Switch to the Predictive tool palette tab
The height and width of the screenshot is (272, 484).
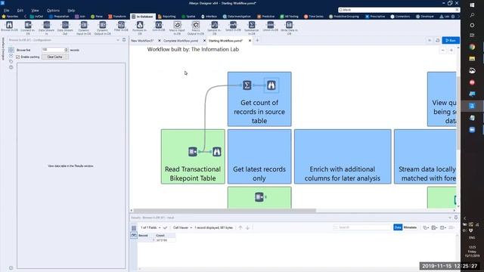pos(266,17)
